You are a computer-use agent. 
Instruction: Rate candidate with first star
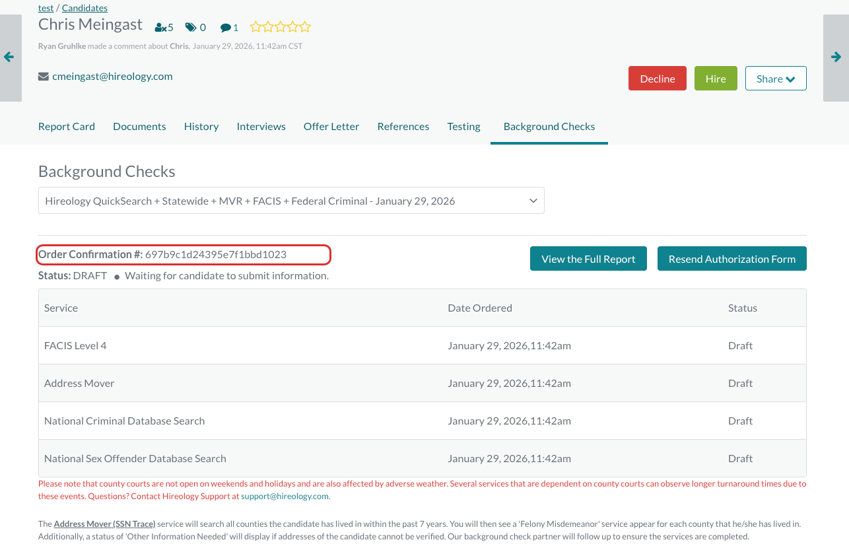(x=256, y=27)
